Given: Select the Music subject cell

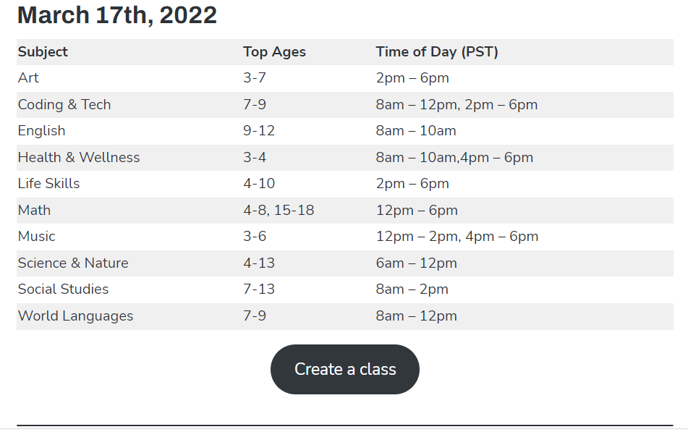Looking at the screenshot, I should click(36, 237).
